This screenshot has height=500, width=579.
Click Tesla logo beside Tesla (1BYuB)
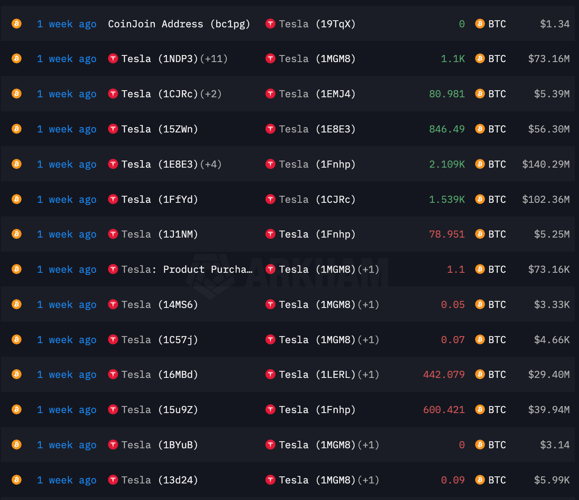coord(113,445)
